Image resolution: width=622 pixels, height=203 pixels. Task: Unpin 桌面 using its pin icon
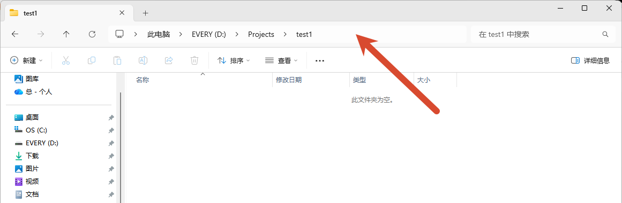(x=111, y=118)
